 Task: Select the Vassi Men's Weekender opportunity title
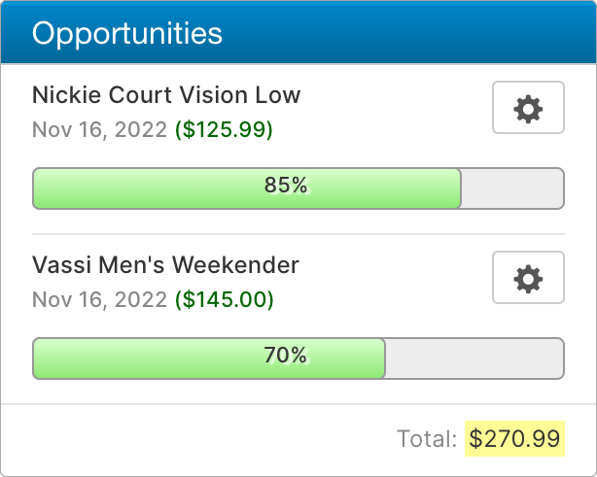click(165, 265)
